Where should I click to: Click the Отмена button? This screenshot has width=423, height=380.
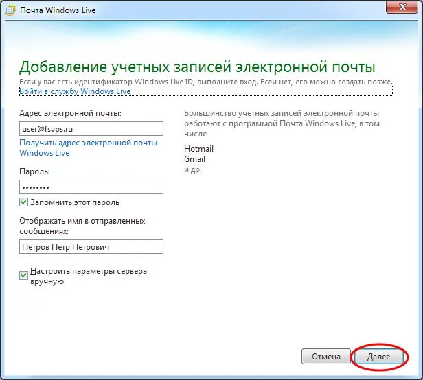click(x=326, y=357)
